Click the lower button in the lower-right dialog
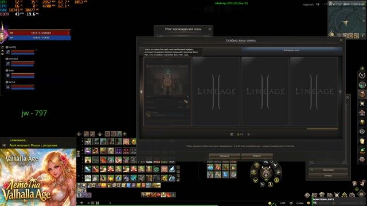The height and width of the screenshot is (206, 367). 328,176
